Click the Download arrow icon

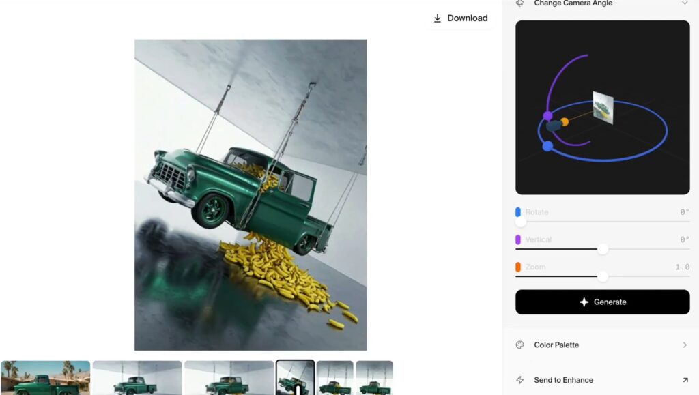[438, 18]
